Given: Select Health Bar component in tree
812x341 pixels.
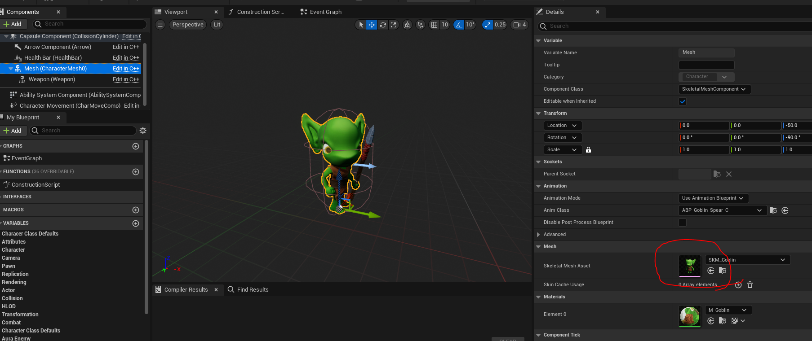Looking at the screenshot, I should pyautogui.click(x=53, y=58).
